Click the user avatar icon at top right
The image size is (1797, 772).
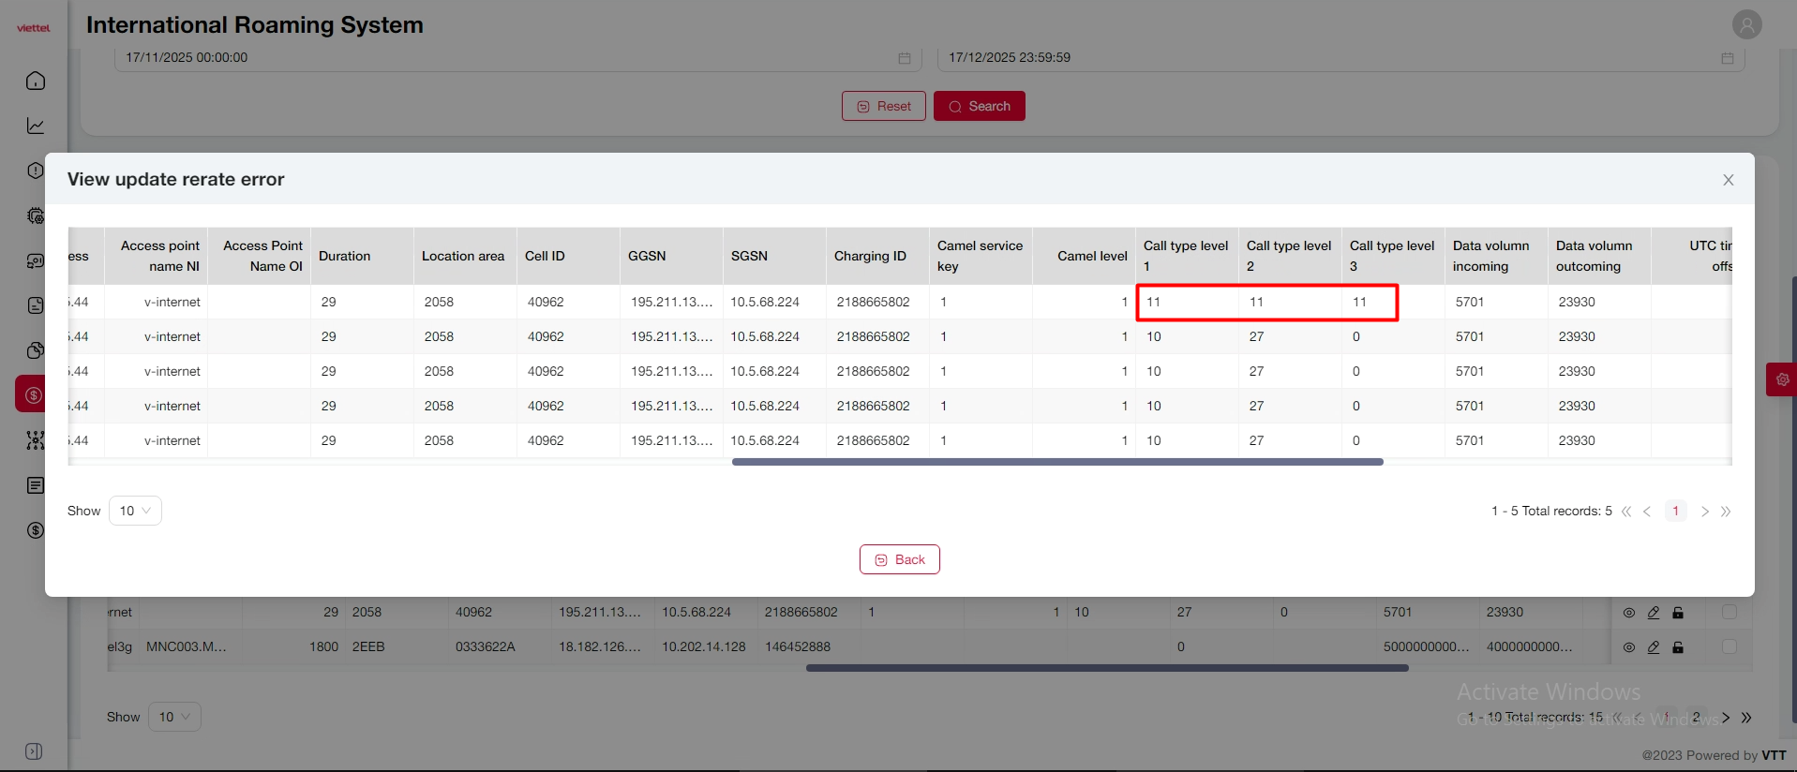(1746, 25)
